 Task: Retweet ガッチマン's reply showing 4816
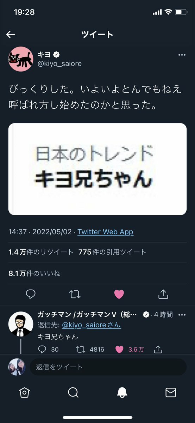coord(81,350)
